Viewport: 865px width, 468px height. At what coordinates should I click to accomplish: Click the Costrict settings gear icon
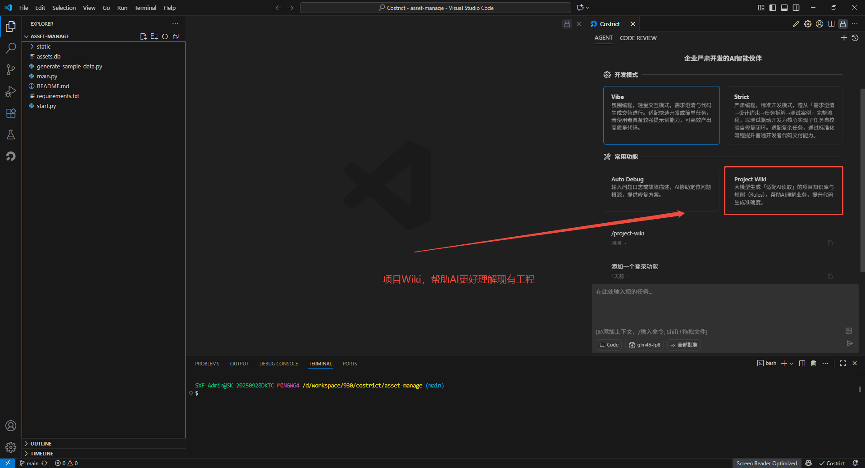(808, 24)
